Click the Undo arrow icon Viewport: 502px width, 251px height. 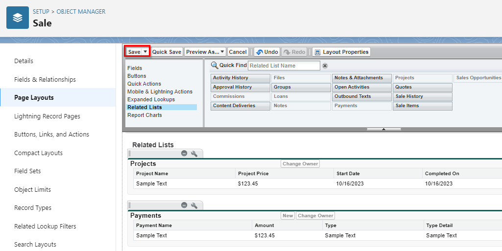260,52
